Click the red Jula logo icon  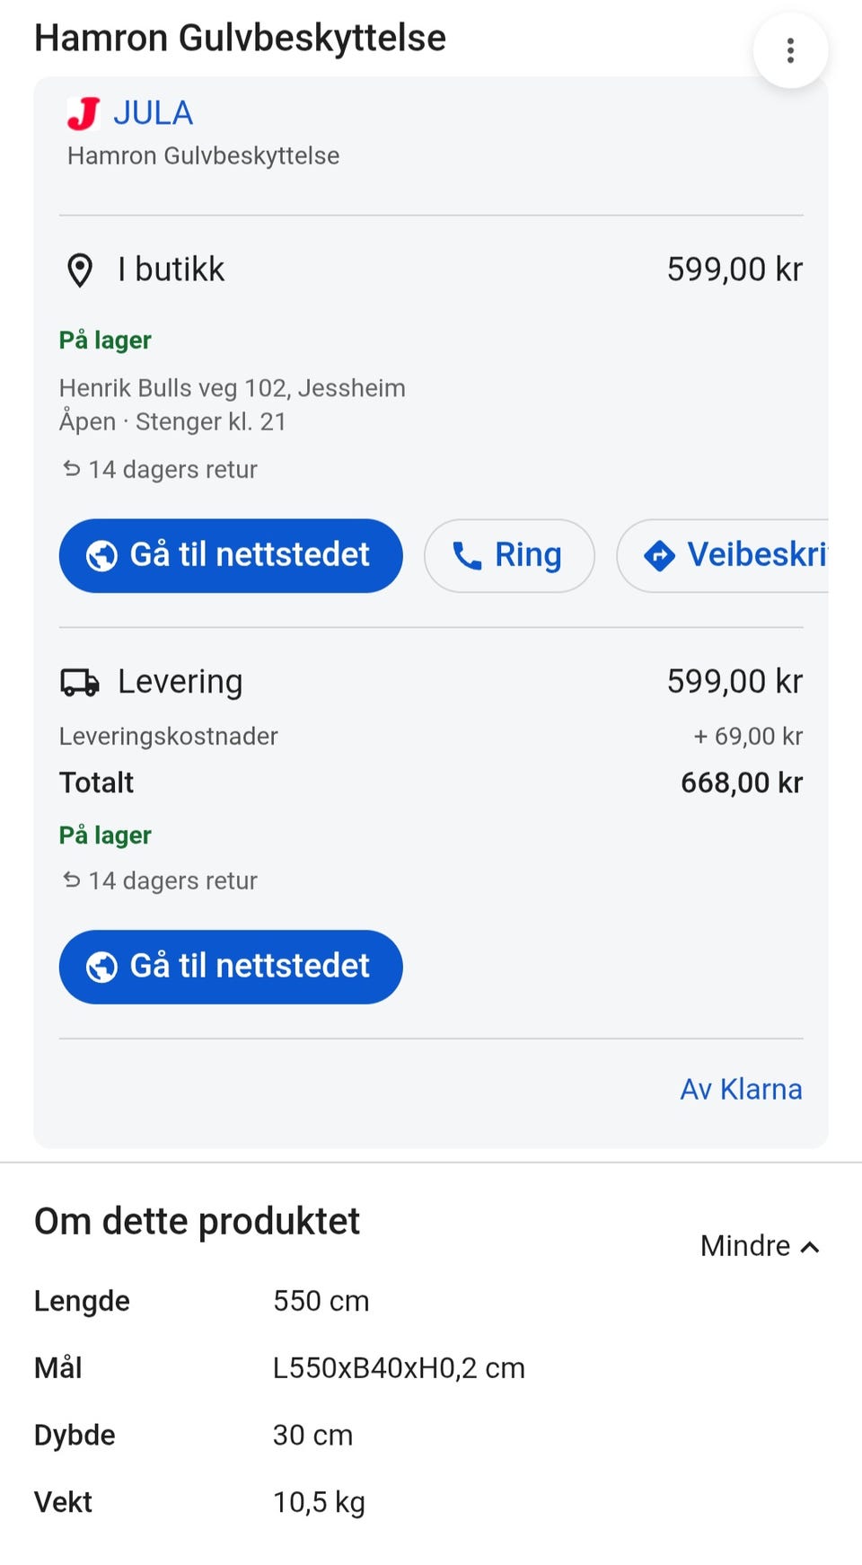[x=84, y=114]
